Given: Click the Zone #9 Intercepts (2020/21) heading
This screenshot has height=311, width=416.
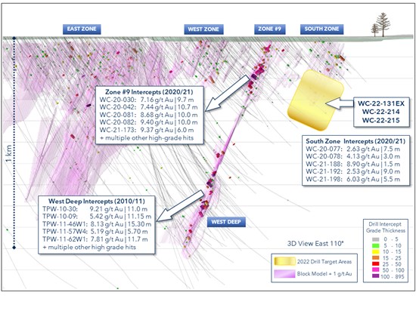Looking at the screenshot, I should [149, 92].
